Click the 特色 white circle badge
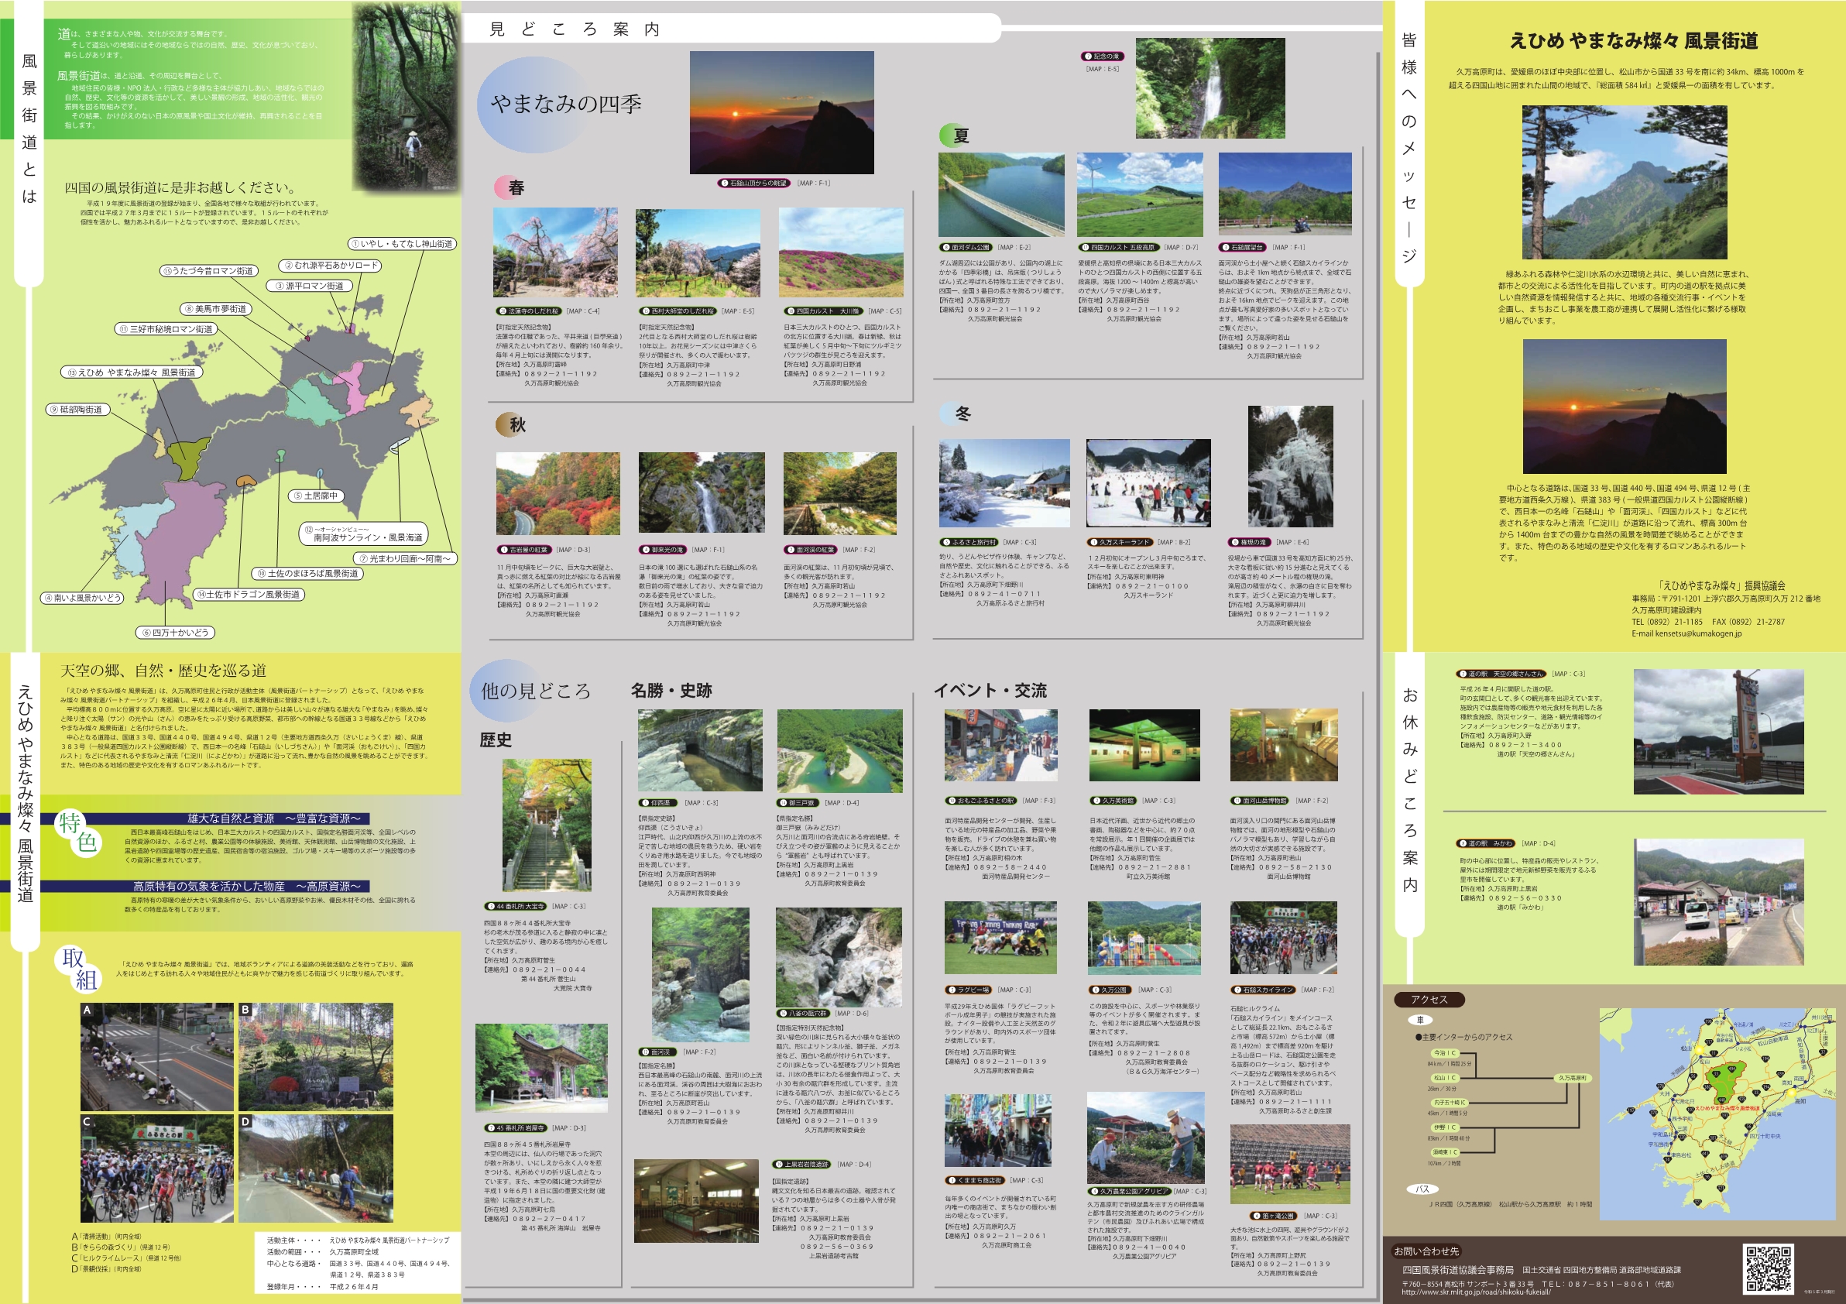This screenshot has height=1304, width=1846. 78,832
